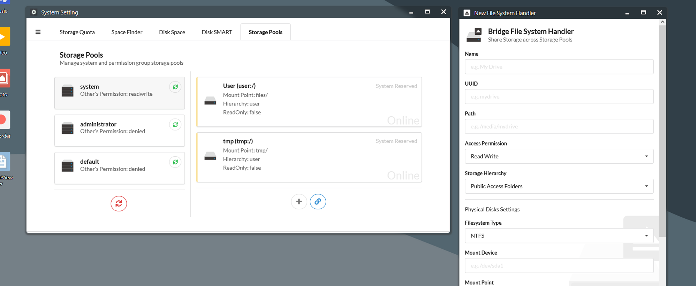Reload the administrator storage pool

175,124
